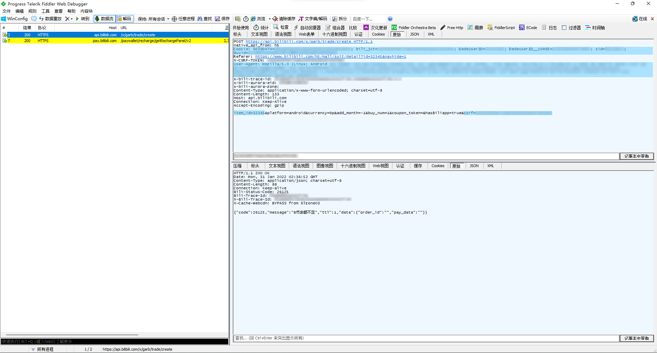Open the 工具 menu

tap(46, 11)
